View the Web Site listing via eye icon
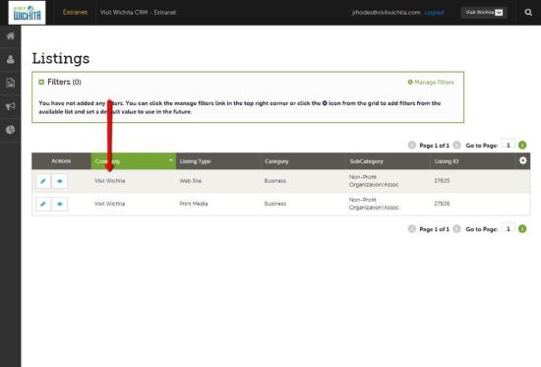This screenshot has width=541, height=367. [59, 181]
